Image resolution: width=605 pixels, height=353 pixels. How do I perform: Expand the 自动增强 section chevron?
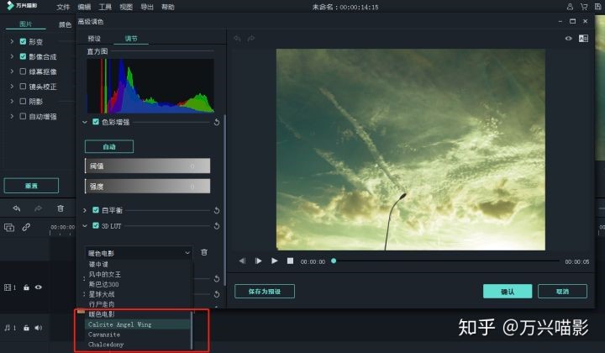[x=12, y=116]
